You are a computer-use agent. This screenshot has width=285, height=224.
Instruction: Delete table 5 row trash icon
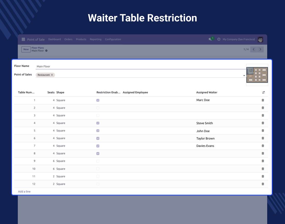click(x=263, y=131)
